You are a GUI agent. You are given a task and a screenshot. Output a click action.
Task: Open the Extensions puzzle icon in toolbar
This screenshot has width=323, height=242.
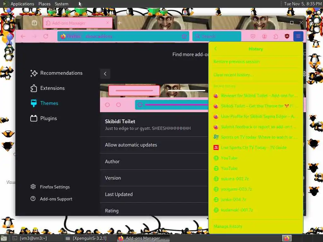click(276, 37)
